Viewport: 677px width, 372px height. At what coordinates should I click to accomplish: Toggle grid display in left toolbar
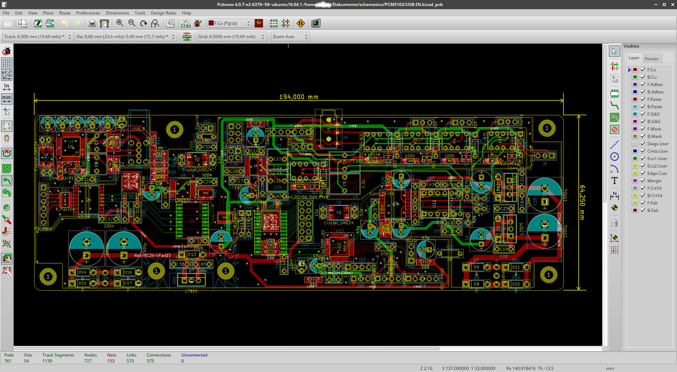pyautogui.click(x=7, y=63)
